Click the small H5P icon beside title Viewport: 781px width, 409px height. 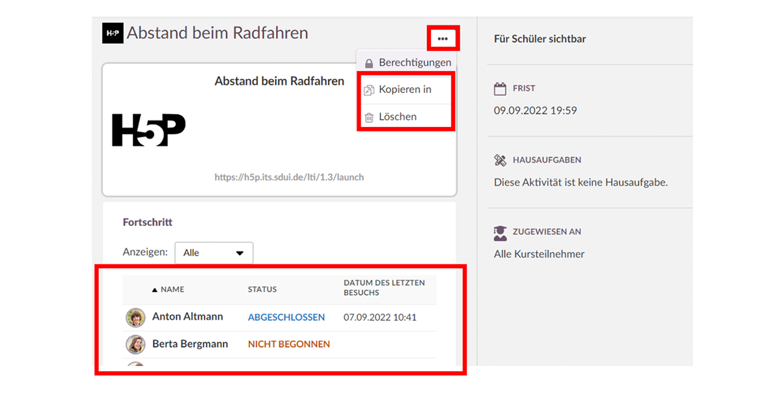(113, 33)
